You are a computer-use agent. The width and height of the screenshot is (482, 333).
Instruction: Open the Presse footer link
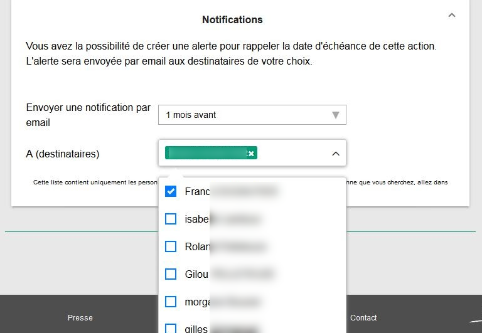(80, 318)
